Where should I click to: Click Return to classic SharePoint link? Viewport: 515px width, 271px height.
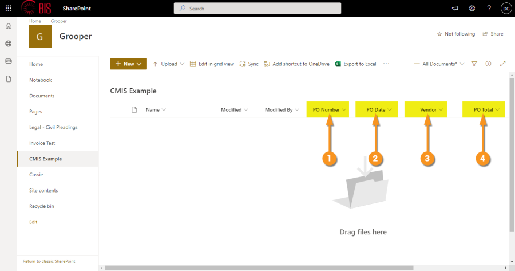(49, 261)
